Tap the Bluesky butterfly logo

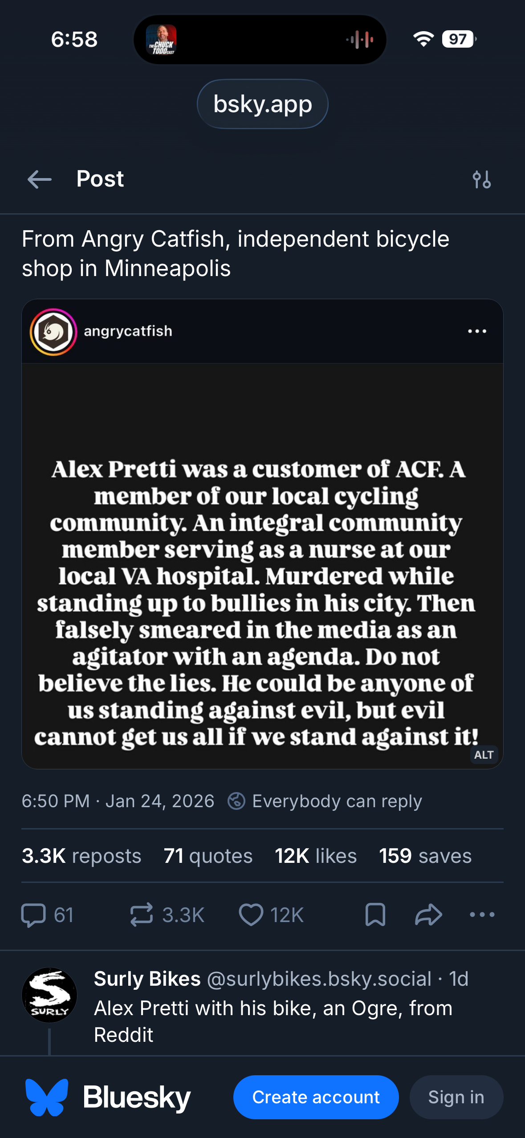(x=47, y=1097)
